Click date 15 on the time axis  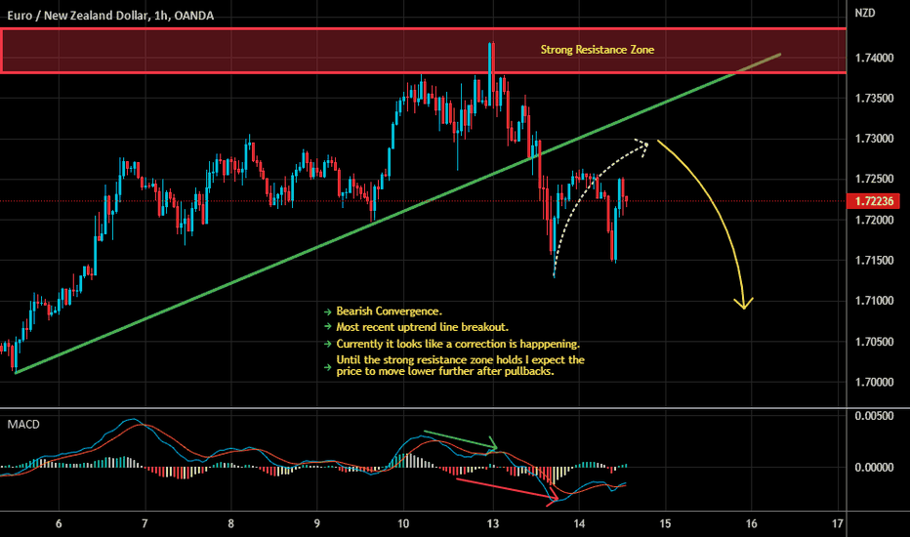pyautogui.click(x=665, y=523)
